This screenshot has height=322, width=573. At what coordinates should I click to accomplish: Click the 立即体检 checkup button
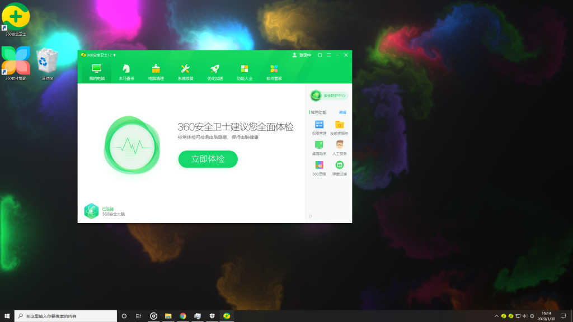point(208,159)
